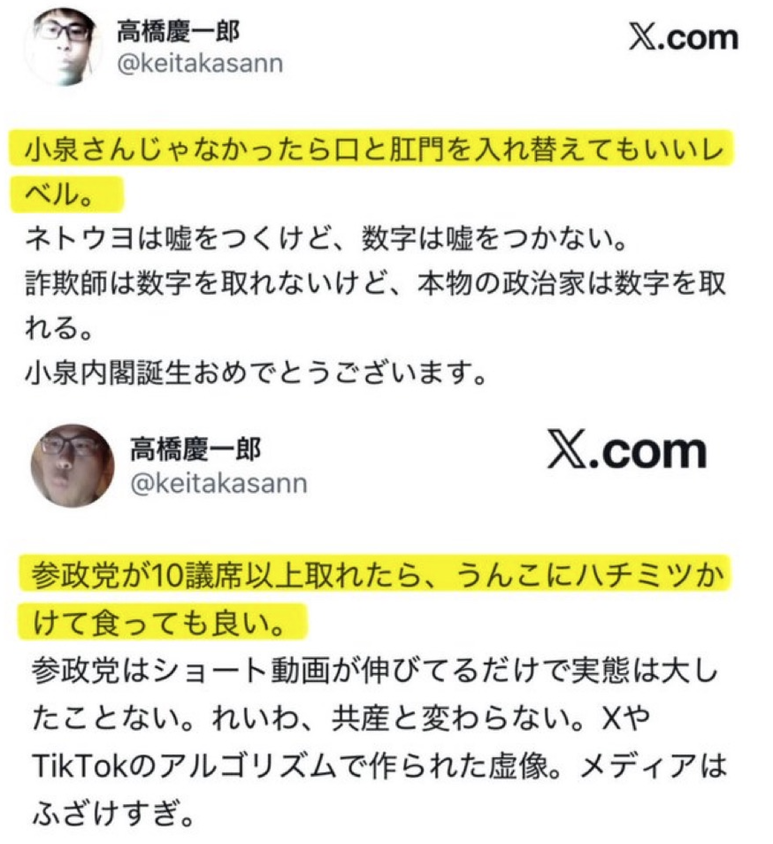The width and height of the screenshot is (773, 844).
Task: Open display name 高橋慶一郎 on the 参政党 tweet
Action: (195, 449)
